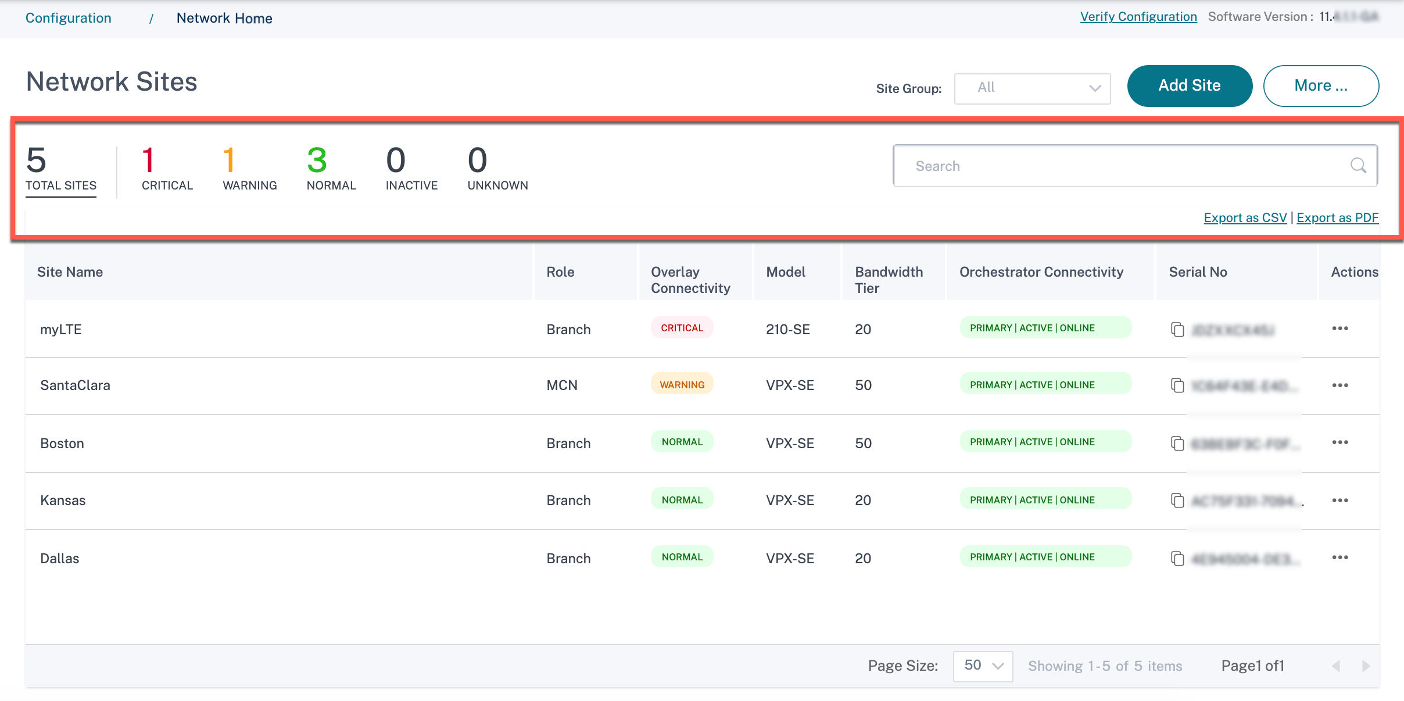The image size is (1404, 701).
Task: Click the Add Site button
Action: pyautogui.click(x=1190, y=85)
